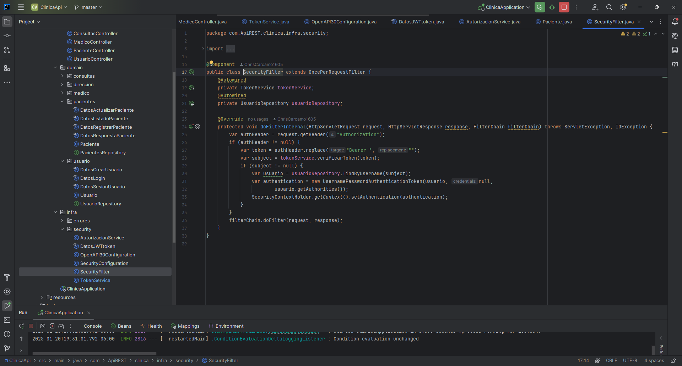Click the UTF-8 encoding setting
The width and height of the screenshot is (682, 366).
pos(630,361)
